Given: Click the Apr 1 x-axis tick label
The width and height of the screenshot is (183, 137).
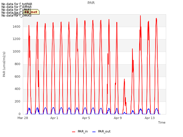Looking at the screenshot, I should (54, 118).
